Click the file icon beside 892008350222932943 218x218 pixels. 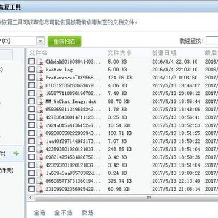click(x=40, y=133)
